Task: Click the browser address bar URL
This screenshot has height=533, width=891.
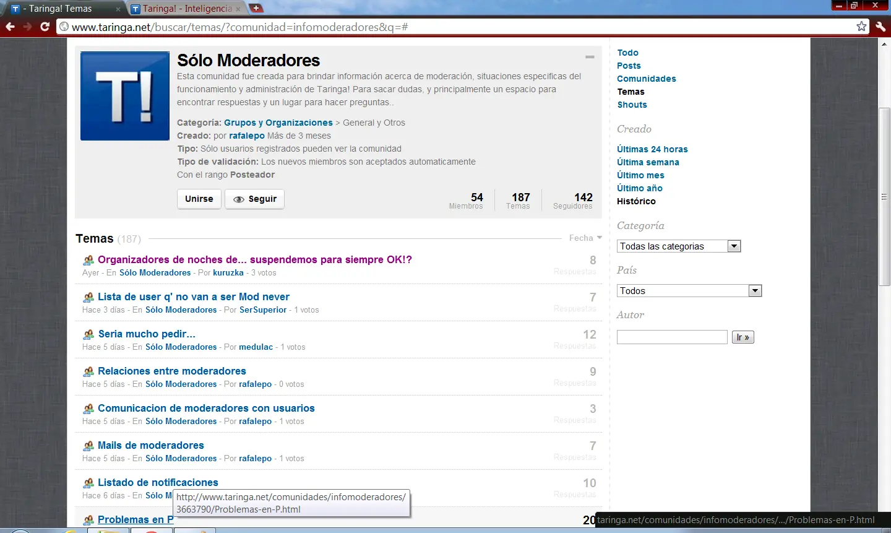Action: tap(240, 27)
